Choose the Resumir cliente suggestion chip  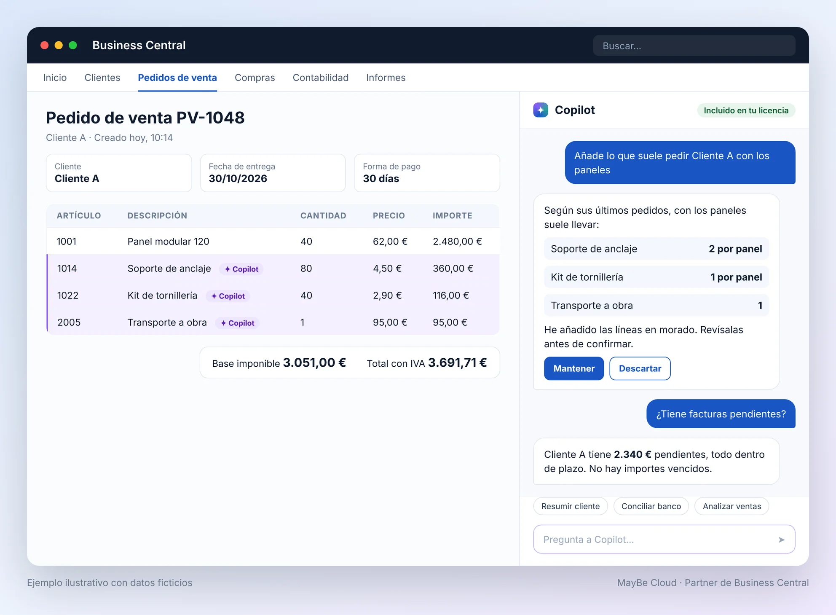[571, 506]
